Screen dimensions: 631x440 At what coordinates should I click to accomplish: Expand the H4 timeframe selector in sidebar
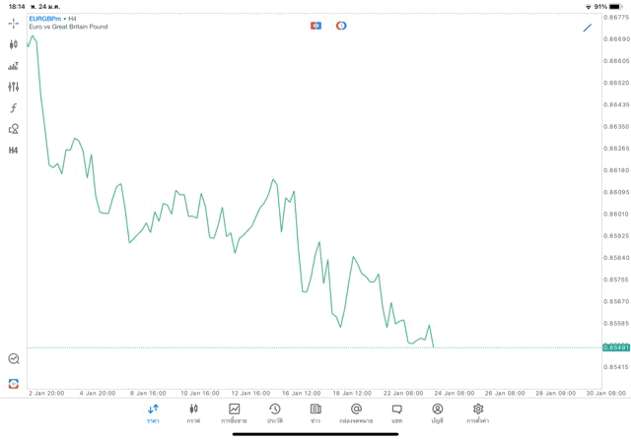pos(13,151)
